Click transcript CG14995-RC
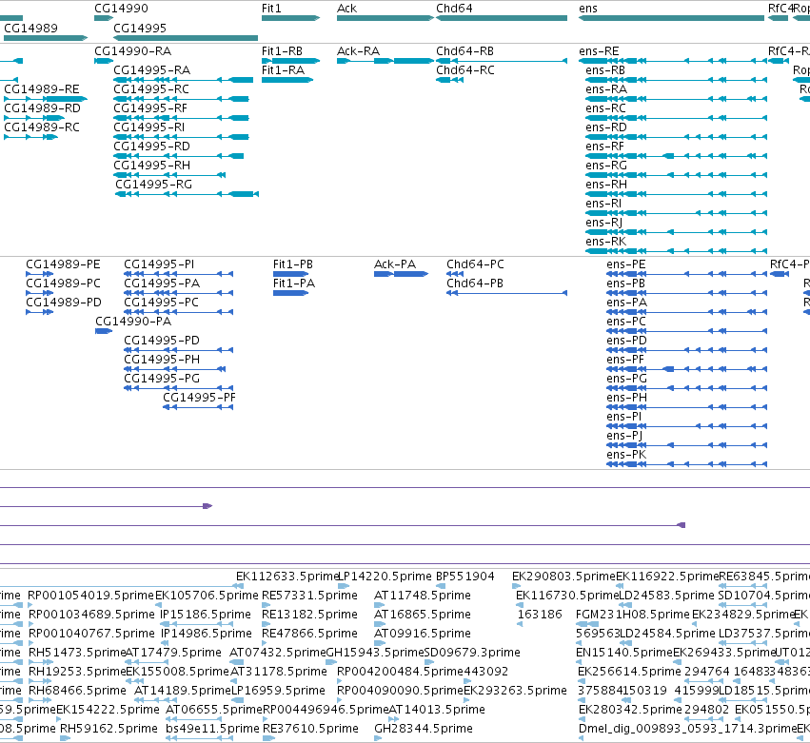The height and width of the screenshot is (743, 810). (x=151, y=89)
